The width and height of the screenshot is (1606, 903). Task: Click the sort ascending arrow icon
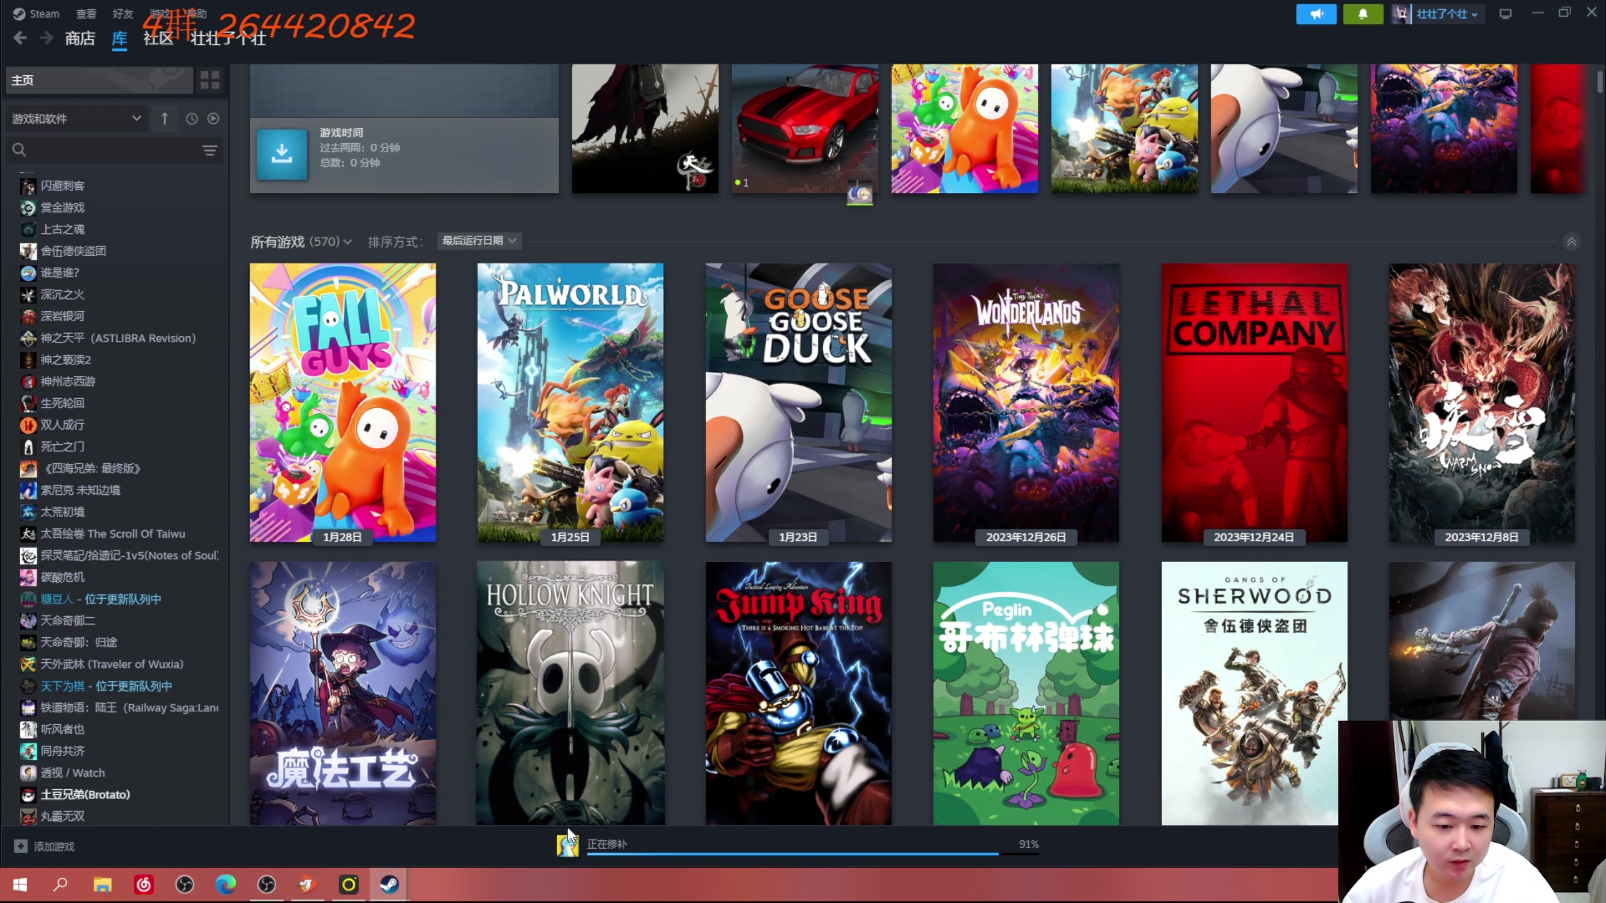tap(165, 119)
